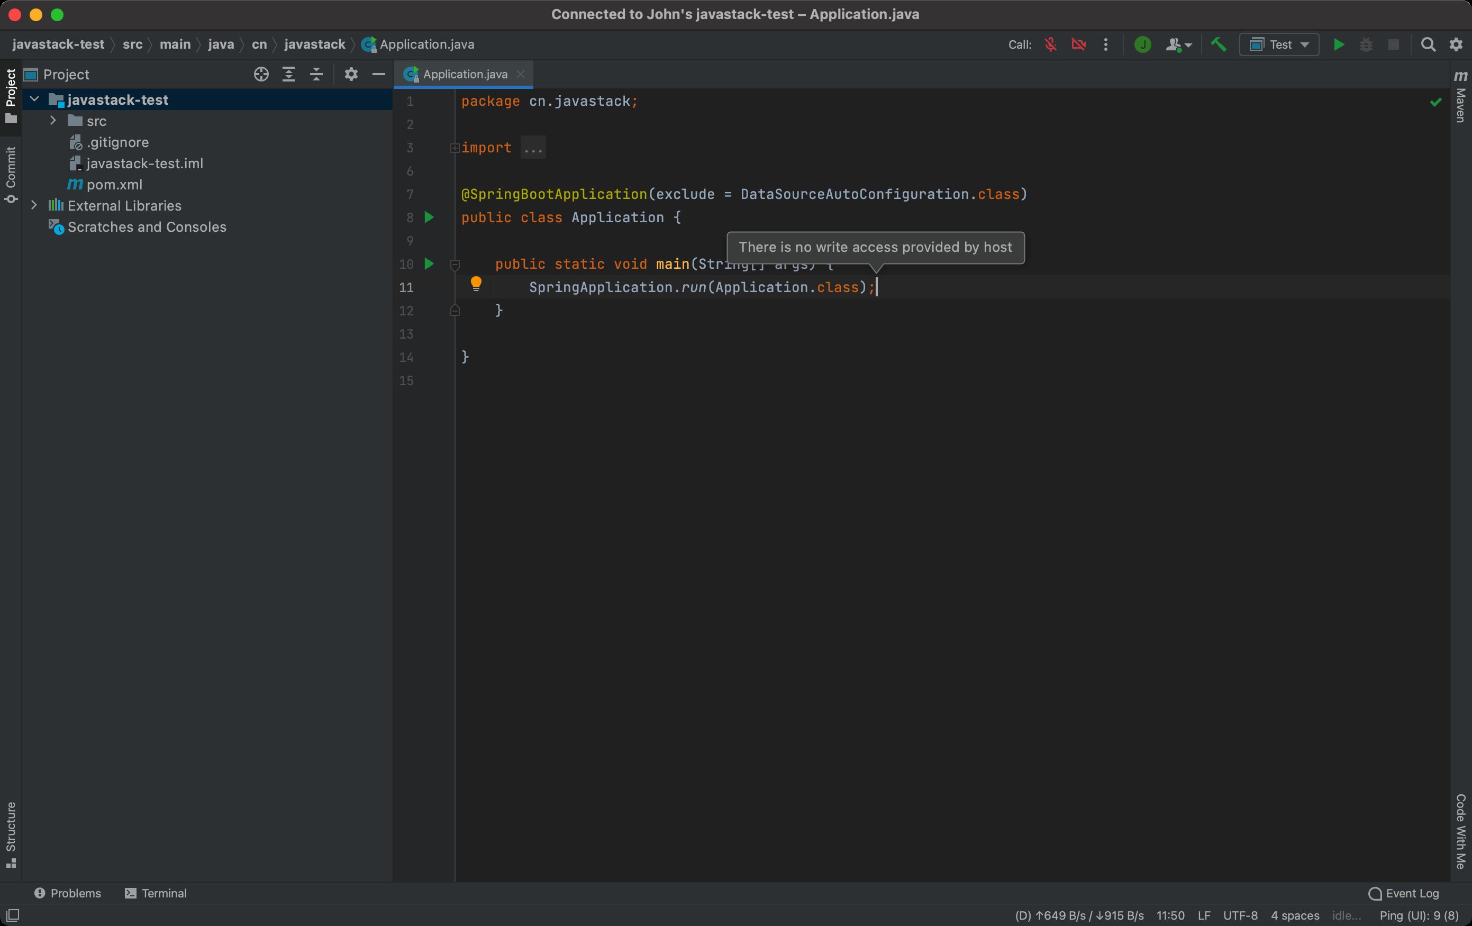Screen dimensions: 1472x926
Task: Click the lightbulb intention icon
Action: [x=476, y=284]
